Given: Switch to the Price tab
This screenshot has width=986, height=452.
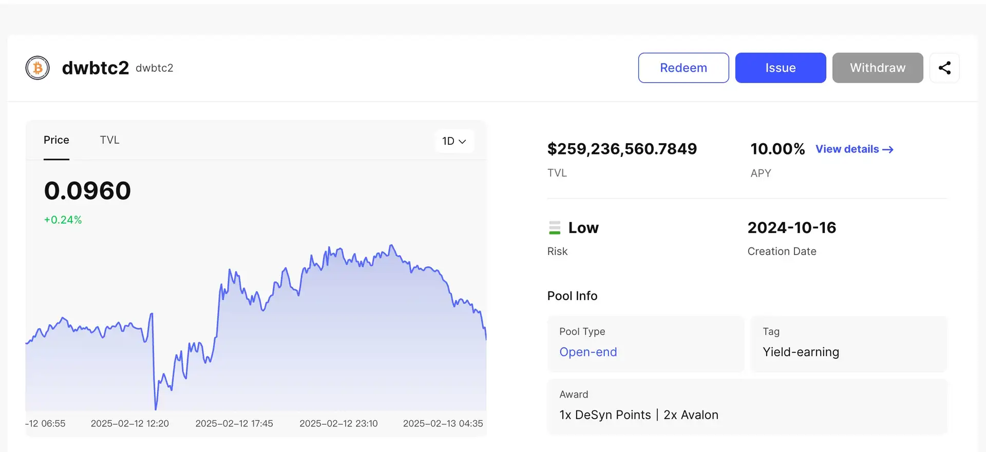Looking at the screenshot, I should tap(56, 140).
